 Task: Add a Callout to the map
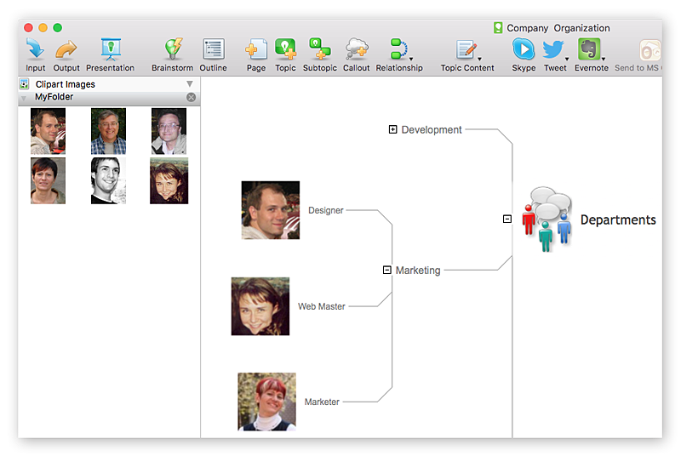(x=356, y=54)
